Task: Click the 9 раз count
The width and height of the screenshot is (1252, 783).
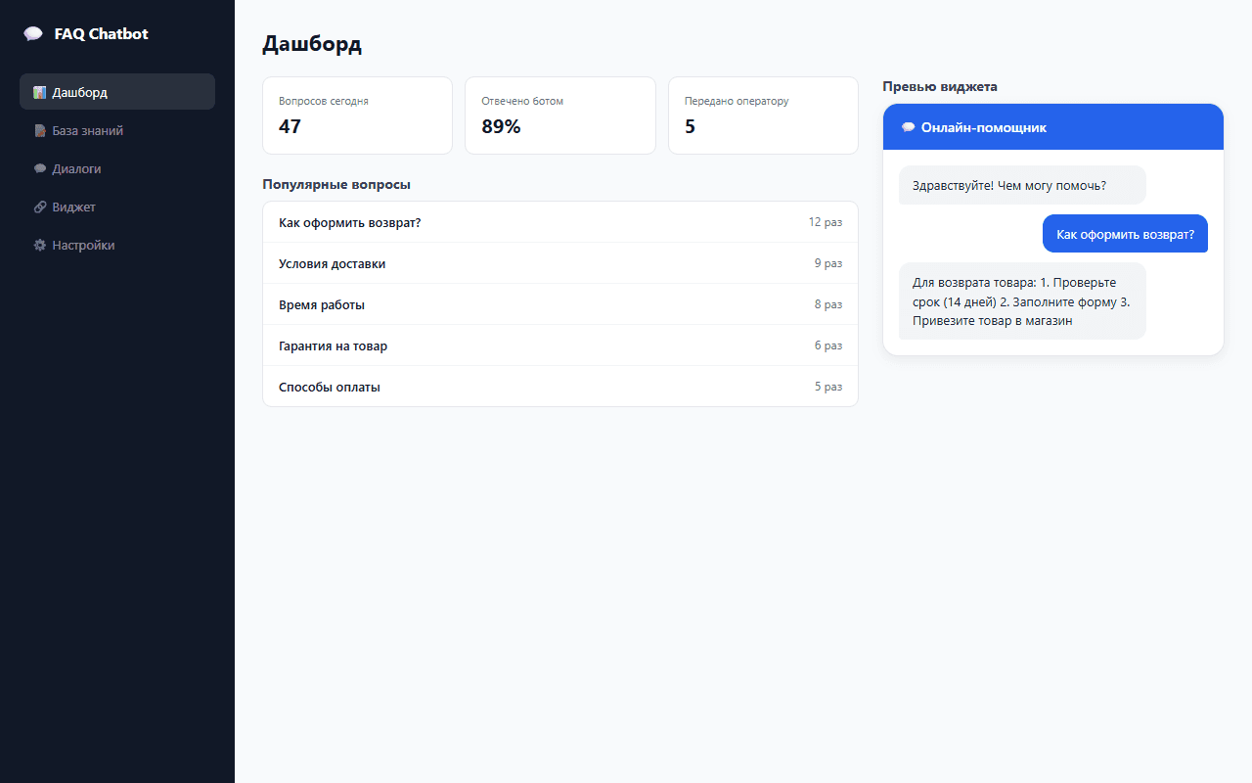Action: pyautogui.click(x=828, y=263)
